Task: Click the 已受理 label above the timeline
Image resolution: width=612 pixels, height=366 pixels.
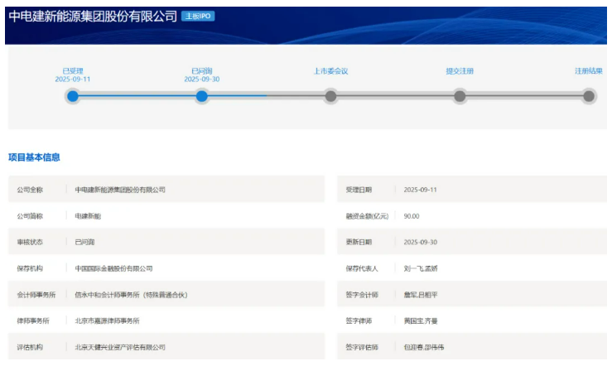Action: click(73, 71)
